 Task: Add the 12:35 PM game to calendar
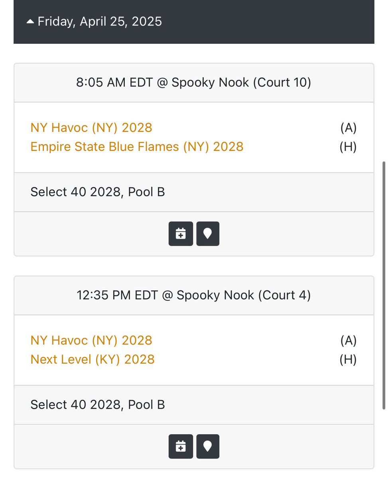point(181,447)
